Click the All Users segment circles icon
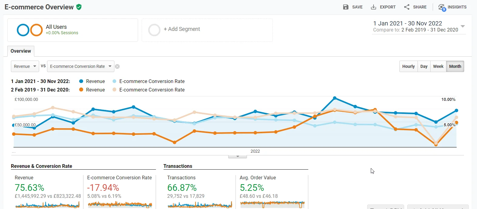The height and width of the screenshot is (209, 477). [30, 30]
